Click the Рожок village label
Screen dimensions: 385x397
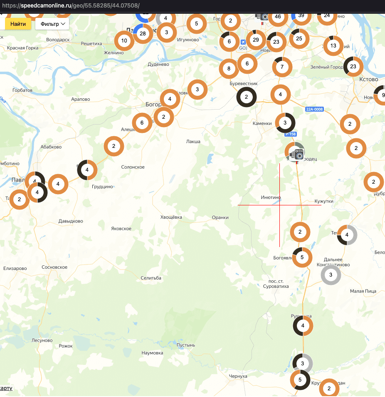66,346
